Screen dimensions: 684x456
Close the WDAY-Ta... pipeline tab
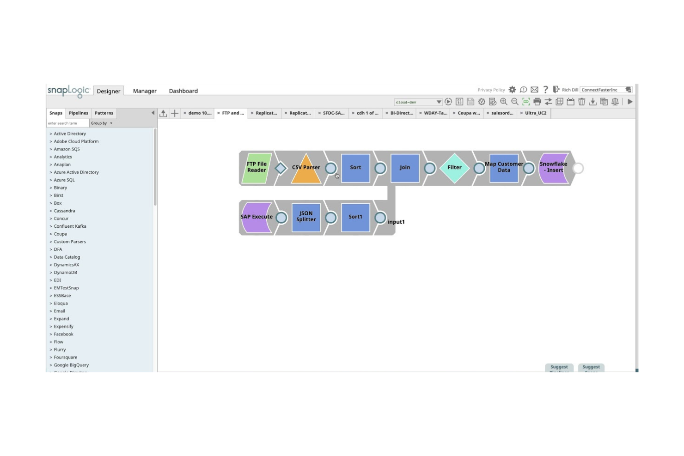pyautogui.click(x=421, y=113)
